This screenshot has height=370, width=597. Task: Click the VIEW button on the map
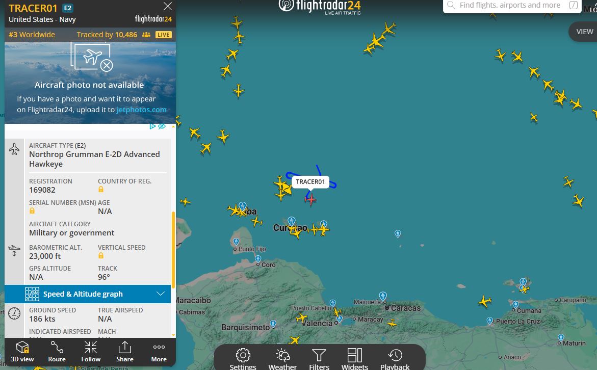tap(584, 32)
